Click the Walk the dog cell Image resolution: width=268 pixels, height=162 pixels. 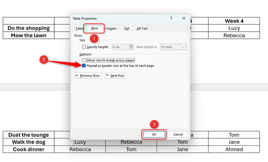[x=29, y=142]
